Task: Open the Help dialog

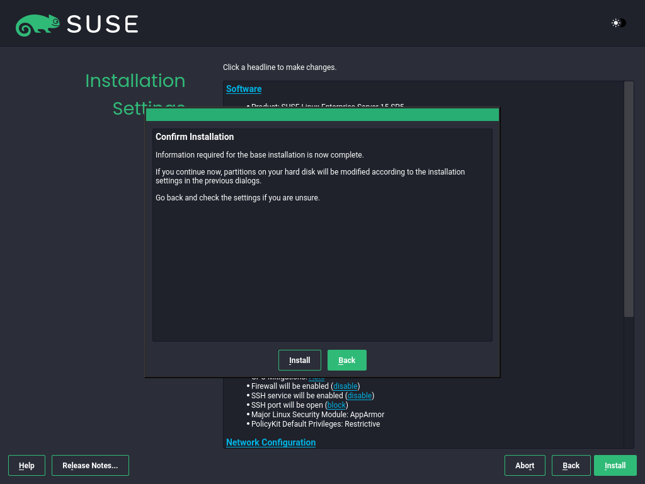Action: (x=26, y=465)
